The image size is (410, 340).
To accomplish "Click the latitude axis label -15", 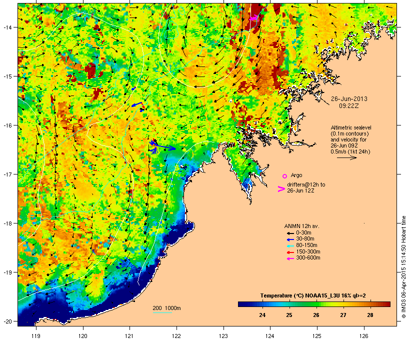I will pos(7,76).
